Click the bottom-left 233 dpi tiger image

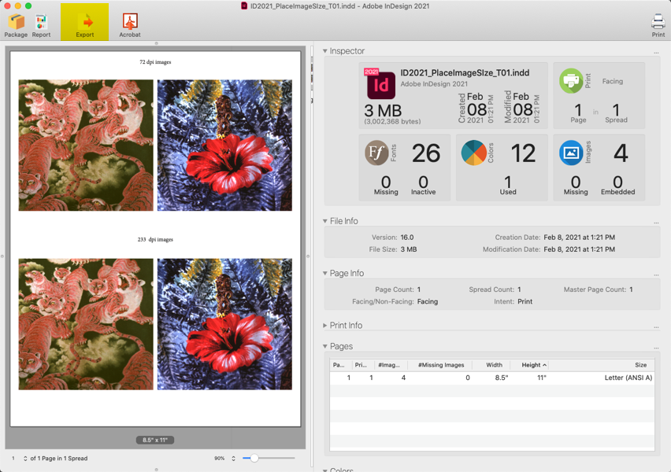pyautogui.click(x=86, y=324)
